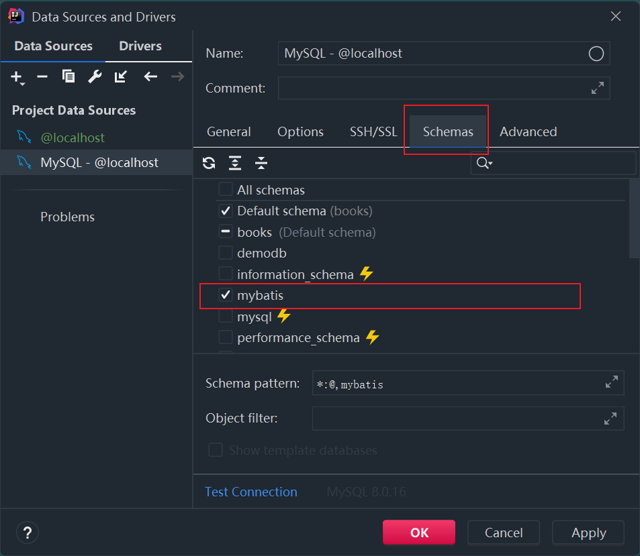Click the schemas list vertical scrollbar

tap(633, 219)
